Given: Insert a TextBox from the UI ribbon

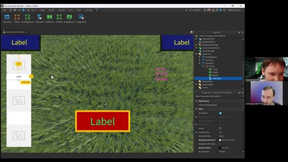Looking at the screenshot, I should [x=59, y=18].
